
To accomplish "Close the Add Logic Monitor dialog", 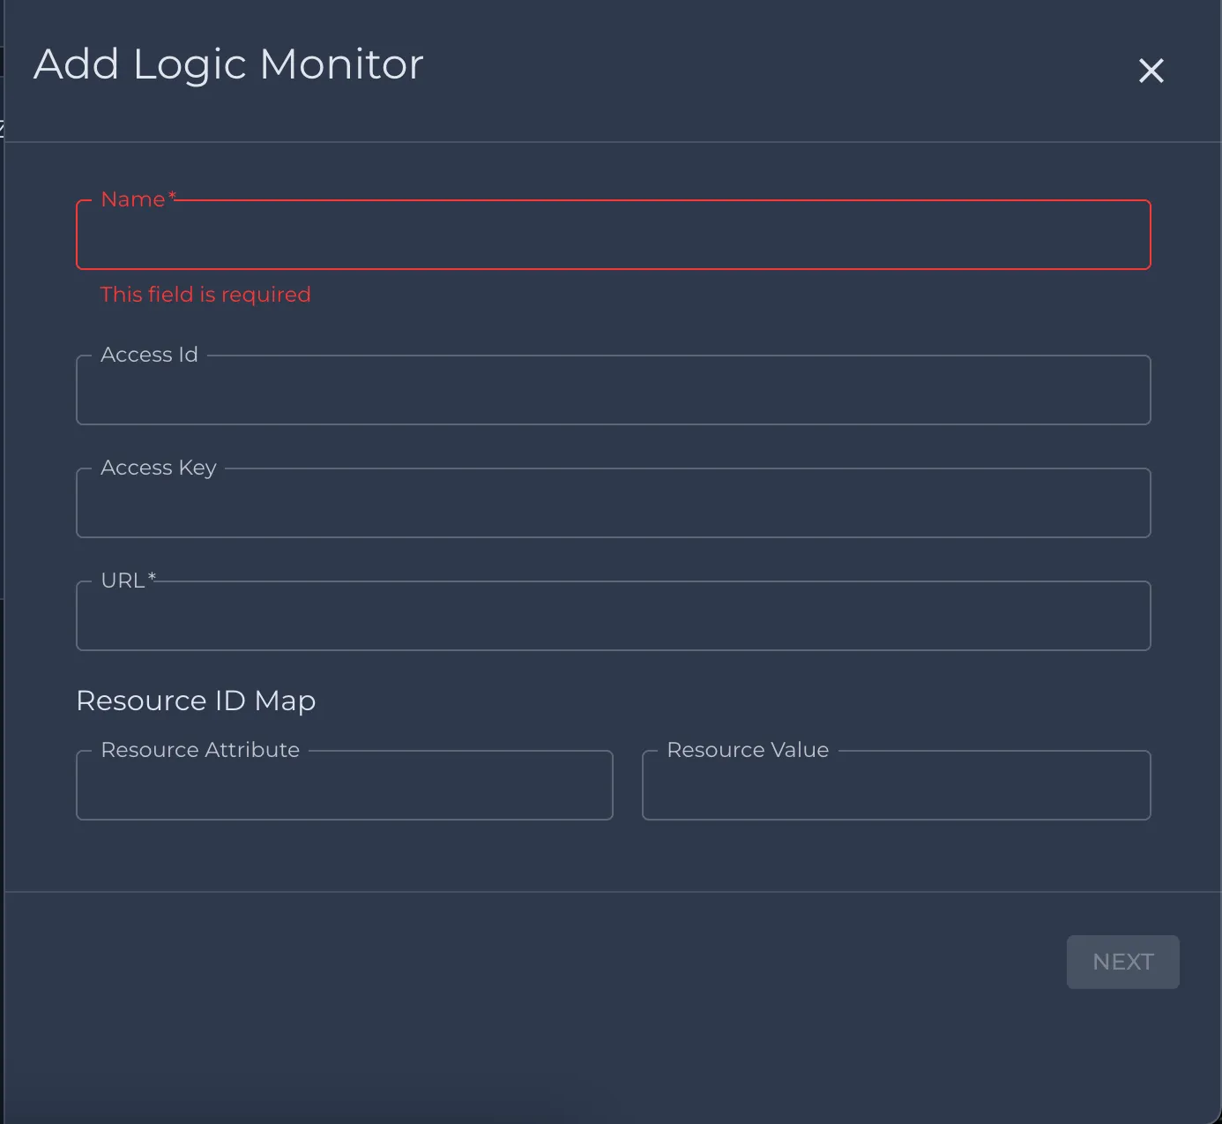I will point(1151,71).
